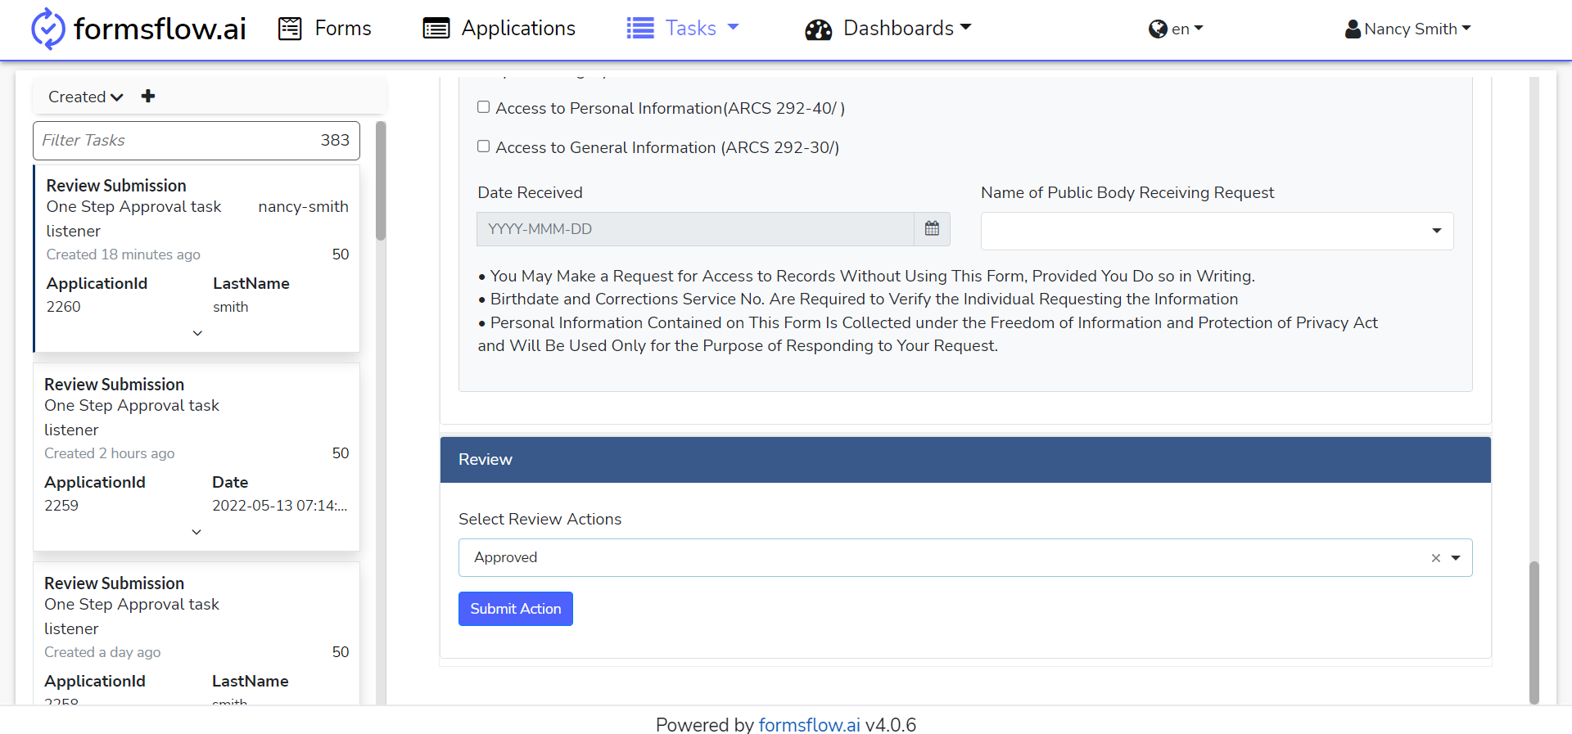Click the form panel vertical scrollbar
The height and width of the screenshot is (734, 1572).
point(1534,632)
